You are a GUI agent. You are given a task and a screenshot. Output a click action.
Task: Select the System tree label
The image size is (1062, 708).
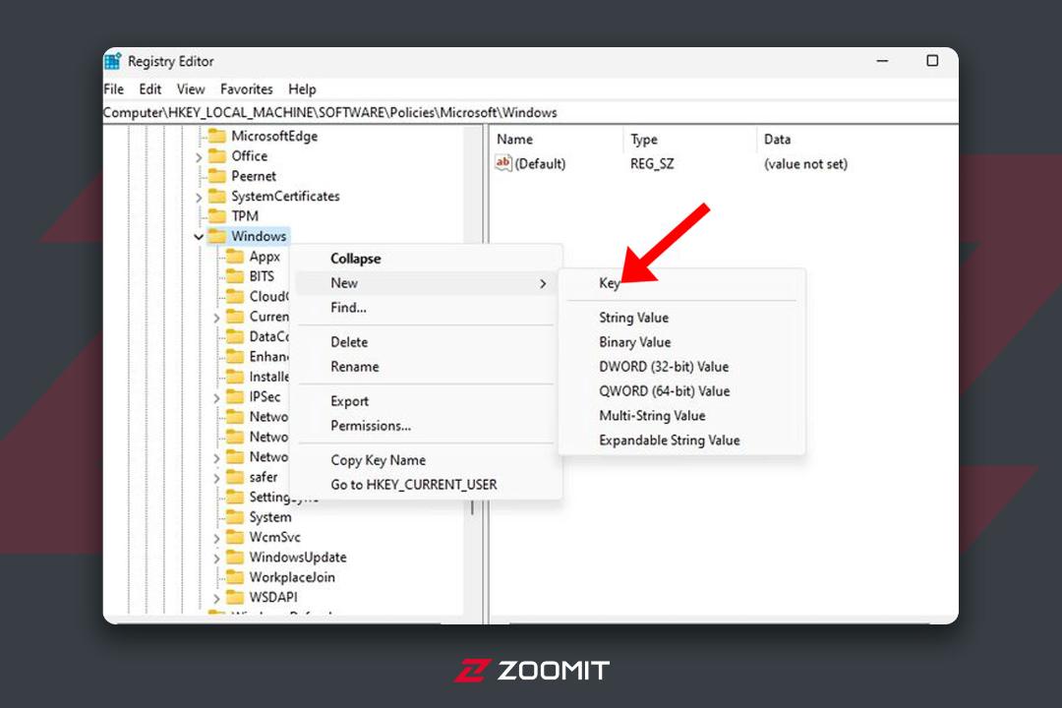[270, 517]
